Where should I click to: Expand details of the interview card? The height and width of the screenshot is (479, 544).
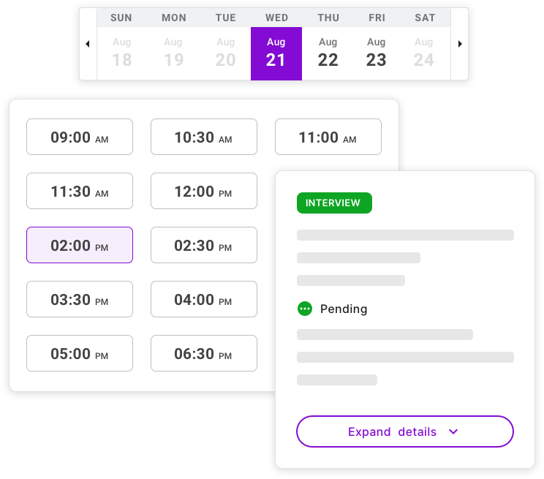pyautogui.click(x=404, y=431)
